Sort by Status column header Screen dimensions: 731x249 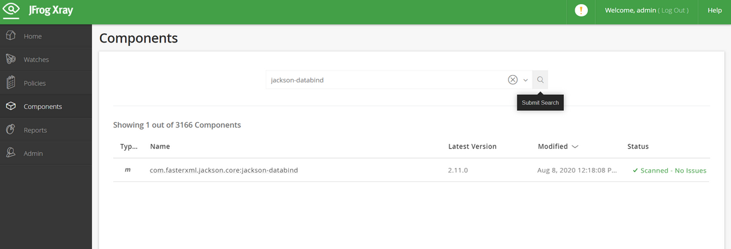pyautogui.click(x=638, y=146)
